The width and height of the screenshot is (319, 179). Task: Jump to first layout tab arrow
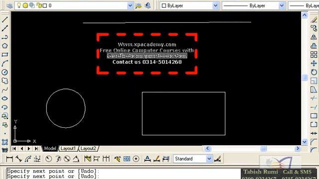click(x=14, y=149)
